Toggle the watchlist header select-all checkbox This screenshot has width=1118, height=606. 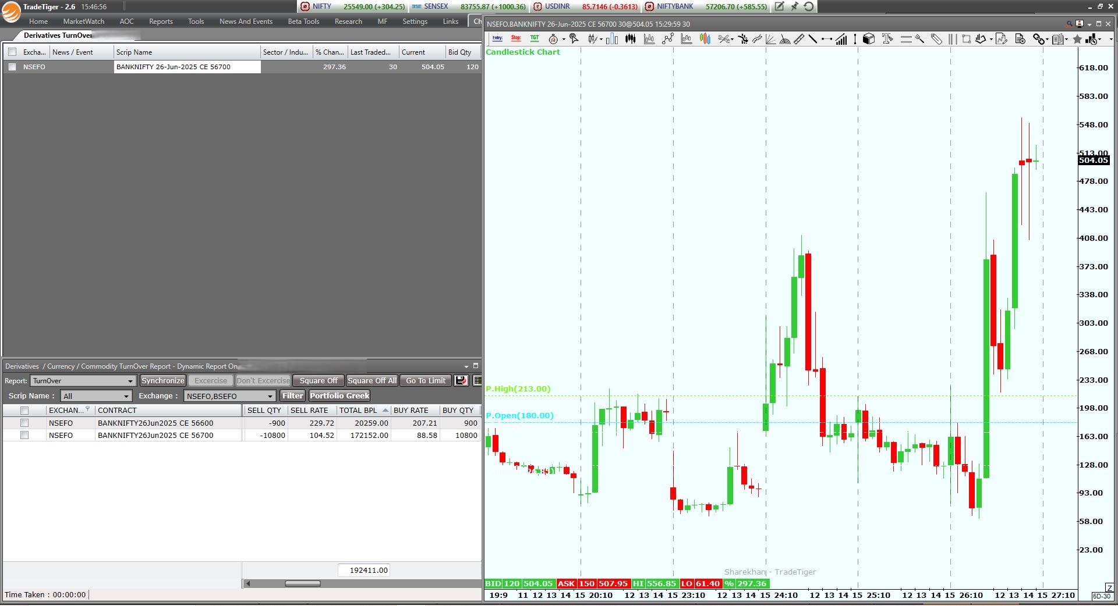tap(12, 52)
